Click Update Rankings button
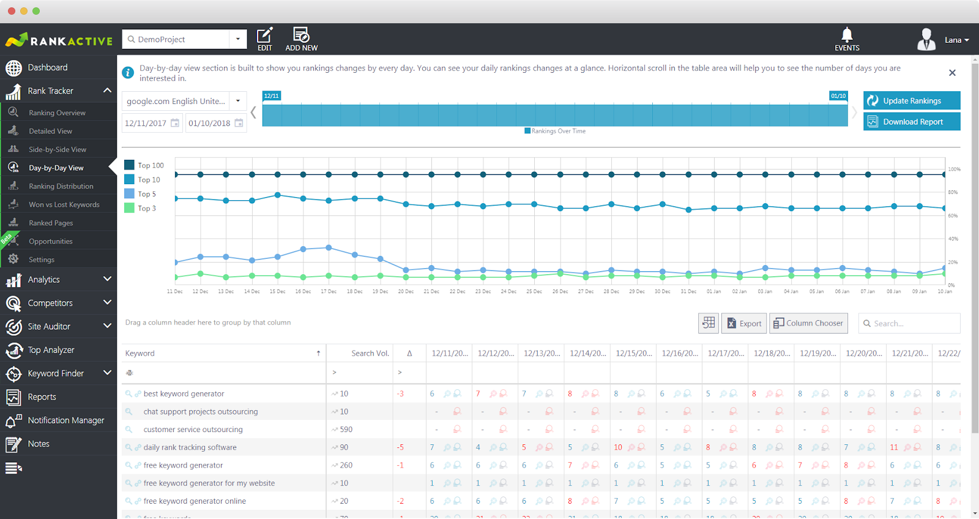The height and width of the screenshot is (519, 979). [912, 100]
